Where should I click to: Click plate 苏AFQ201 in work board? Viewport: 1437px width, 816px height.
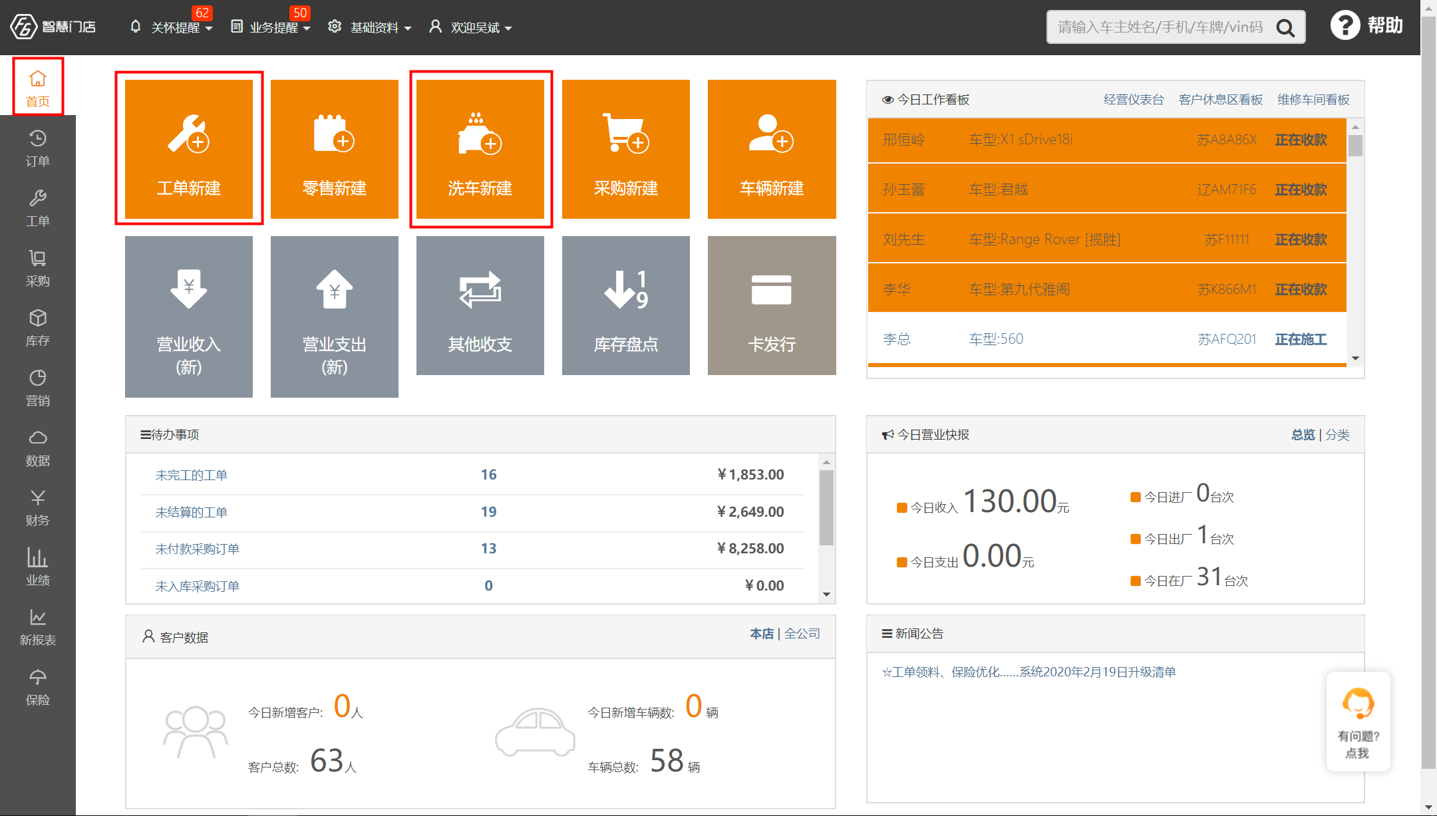pos(1227,340)
